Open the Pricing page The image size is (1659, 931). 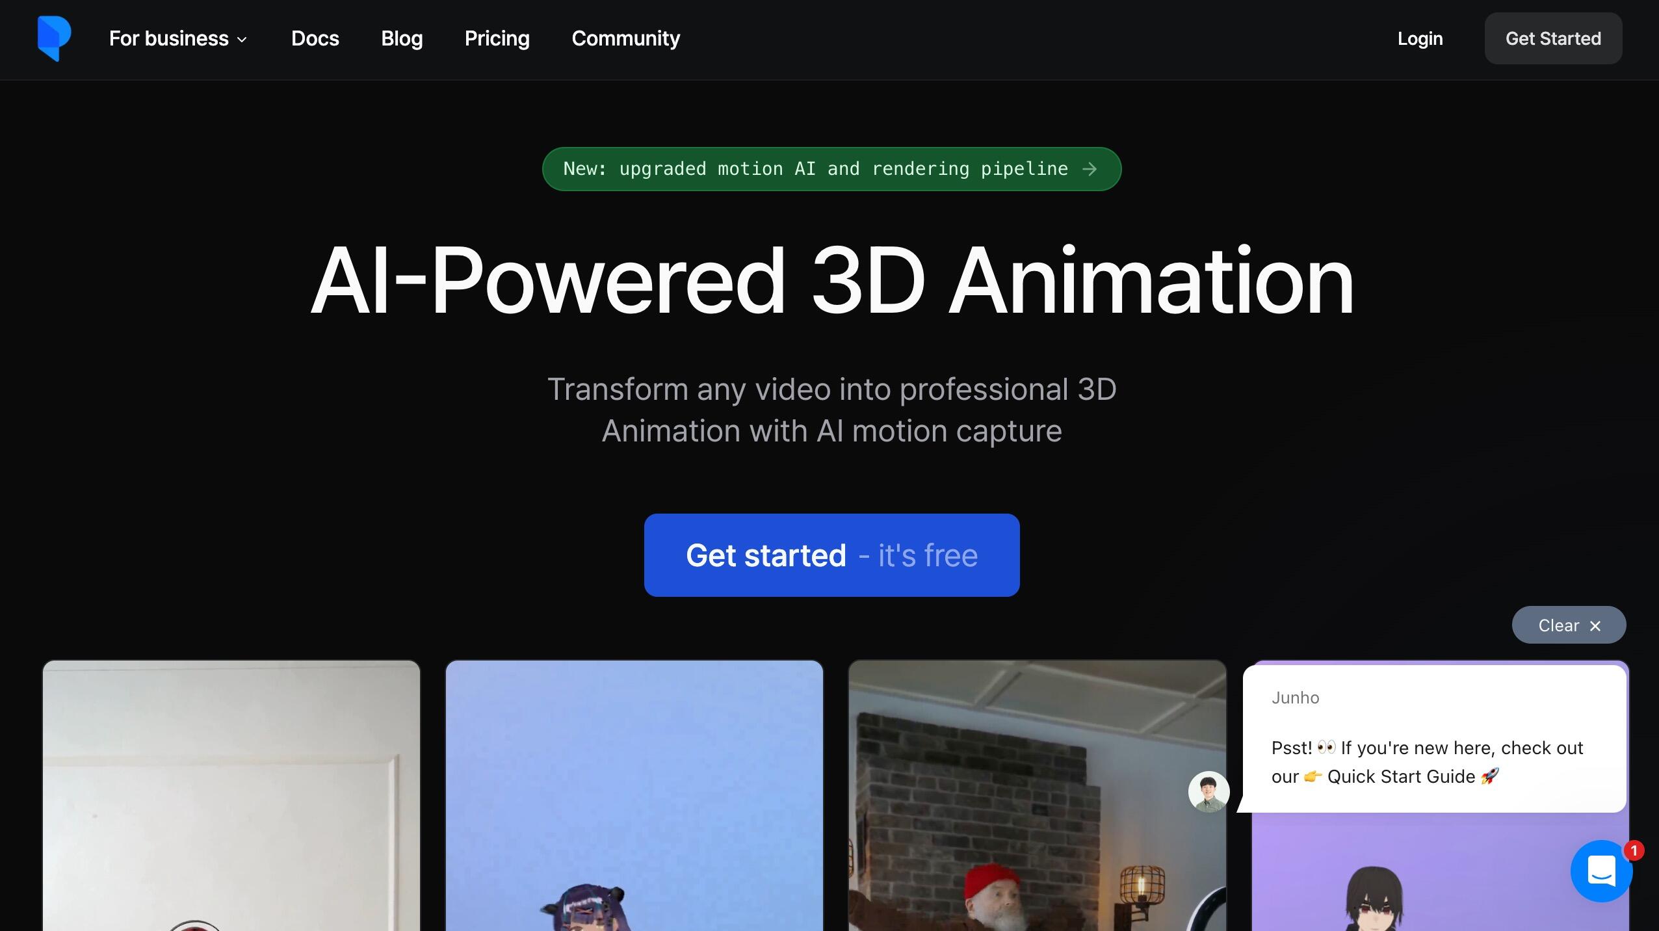point(497,38)
